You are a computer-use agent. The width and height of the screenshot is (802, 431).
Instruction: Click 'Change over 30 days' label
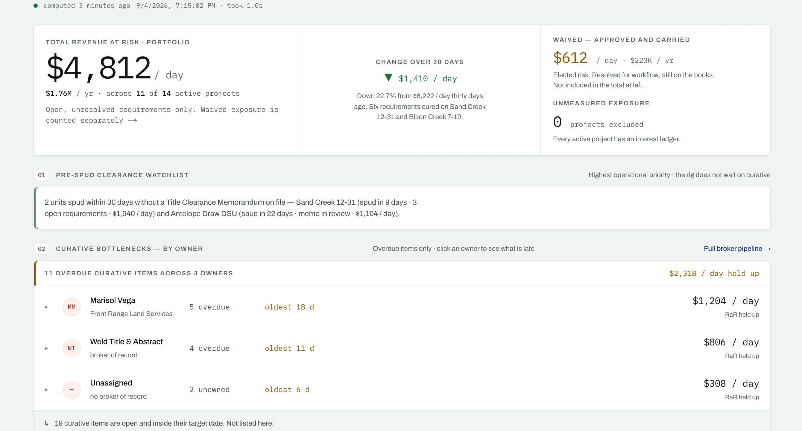coord(420,62)
